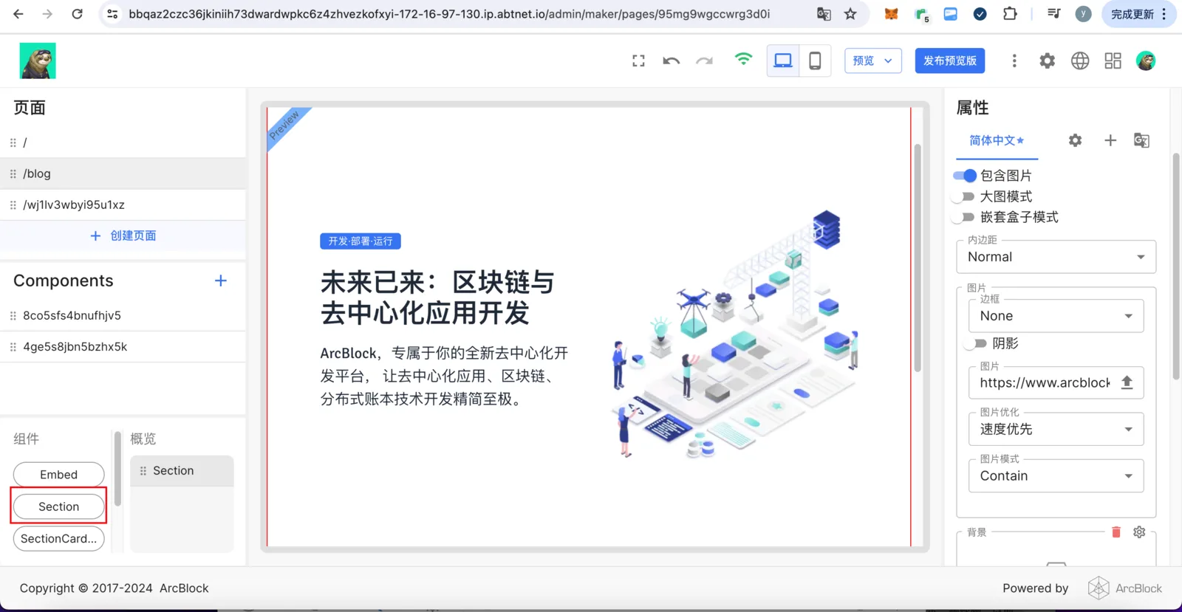This screenshot has height=612, width=1182.
Task: Select the 开发·部署·运行 tag in canvas
Action: point(361,241)
